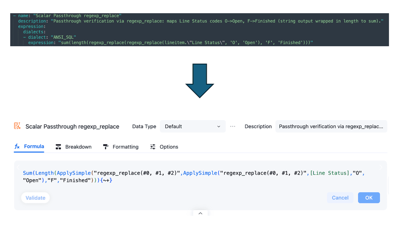Click the Description label

258,126
